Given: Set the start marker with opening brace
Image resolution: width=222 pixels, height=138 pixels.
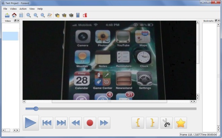Looking at the screenshot, I should click(x=138, y=123).
